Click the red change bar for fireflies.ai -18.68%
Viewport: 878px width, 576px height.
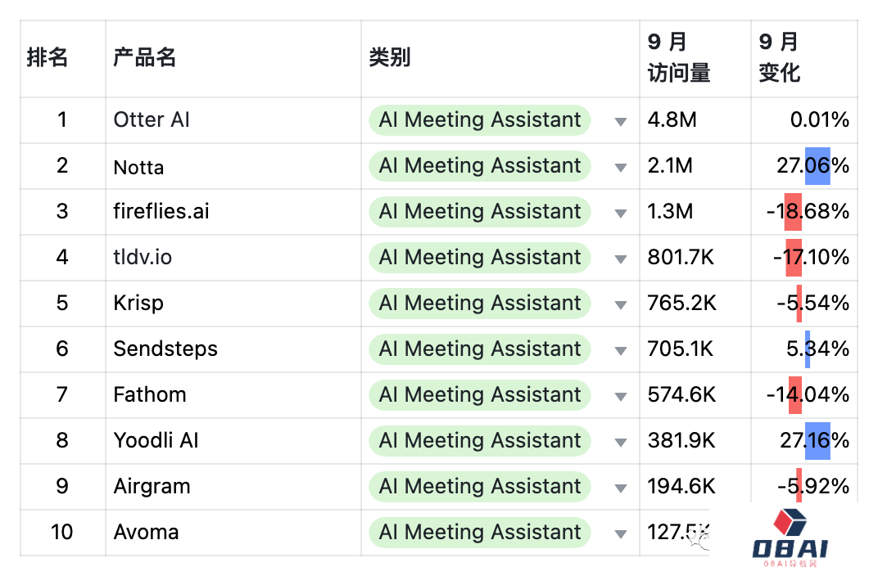point(793,212)
